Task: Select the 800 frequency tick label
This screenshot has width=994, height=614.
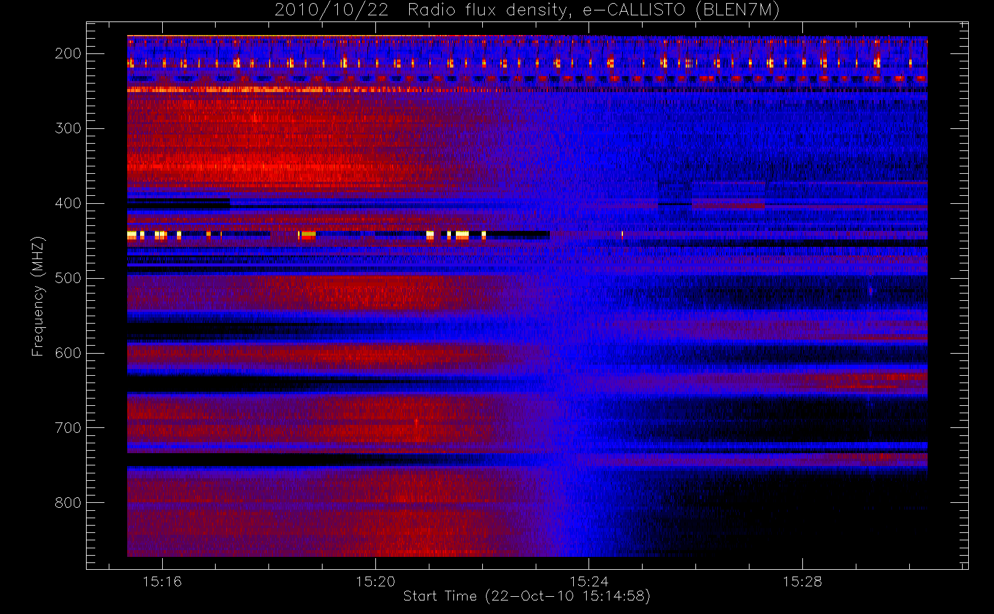Action: (68, 503)
